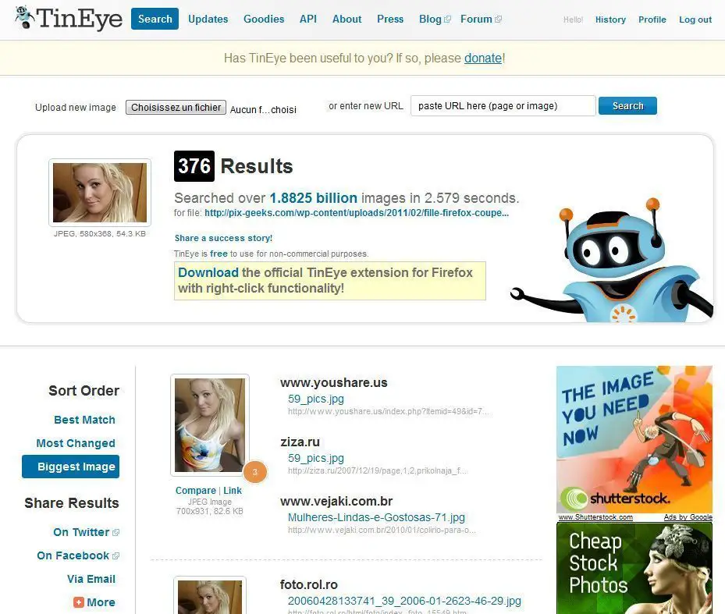Click the blue Search URL button

[x=627, y=106]
